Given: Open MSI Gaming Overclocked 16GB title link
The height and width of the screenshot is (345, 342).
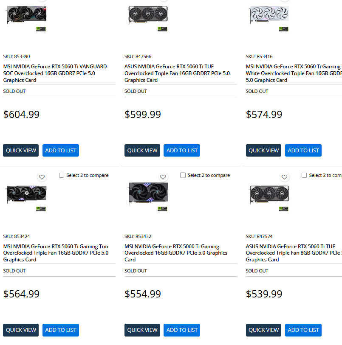Looking at the screenshot, I should pos(176,253).
